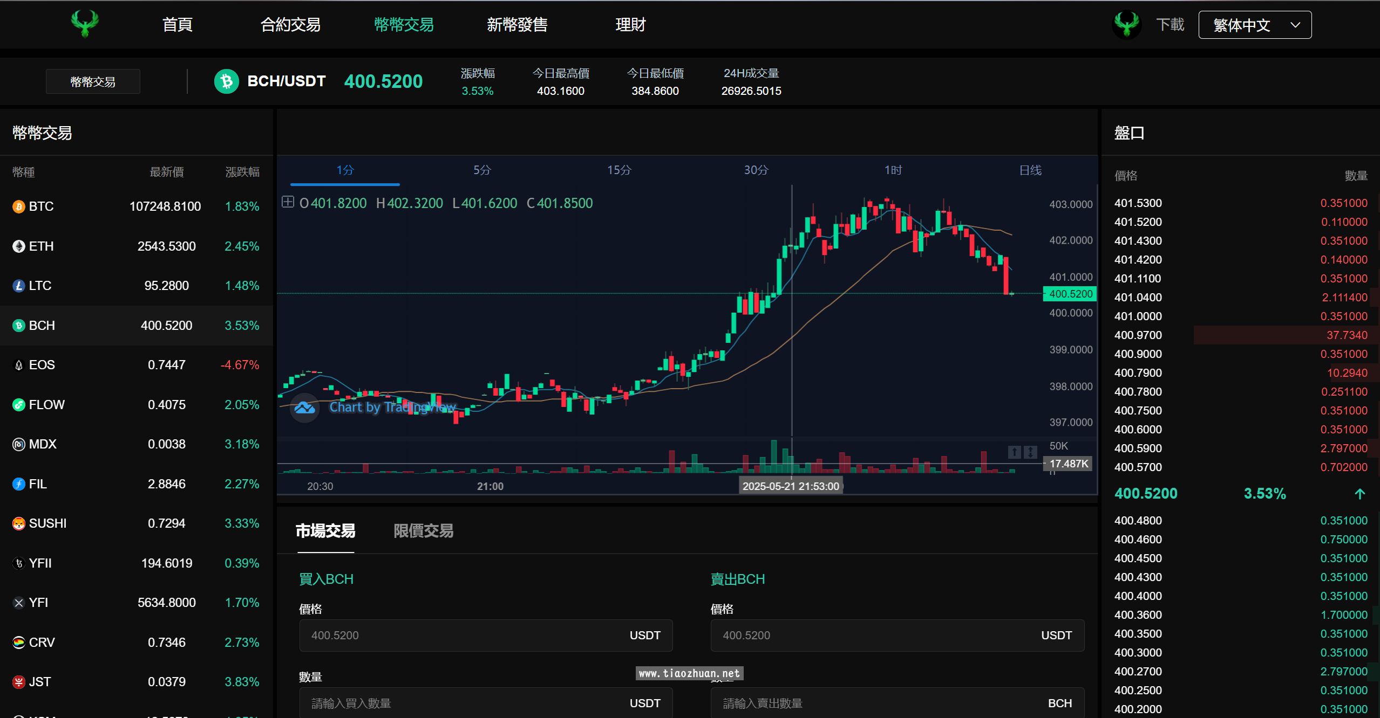Viewport: 1380px width, 718px height.
Task: Click the BCH coin icon beside BCH/USDT
Action: click(226, 81)
